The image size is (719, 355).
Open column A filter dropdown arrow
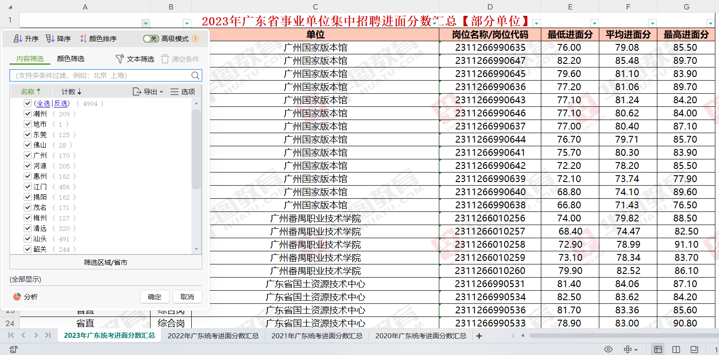pos(146,23)
